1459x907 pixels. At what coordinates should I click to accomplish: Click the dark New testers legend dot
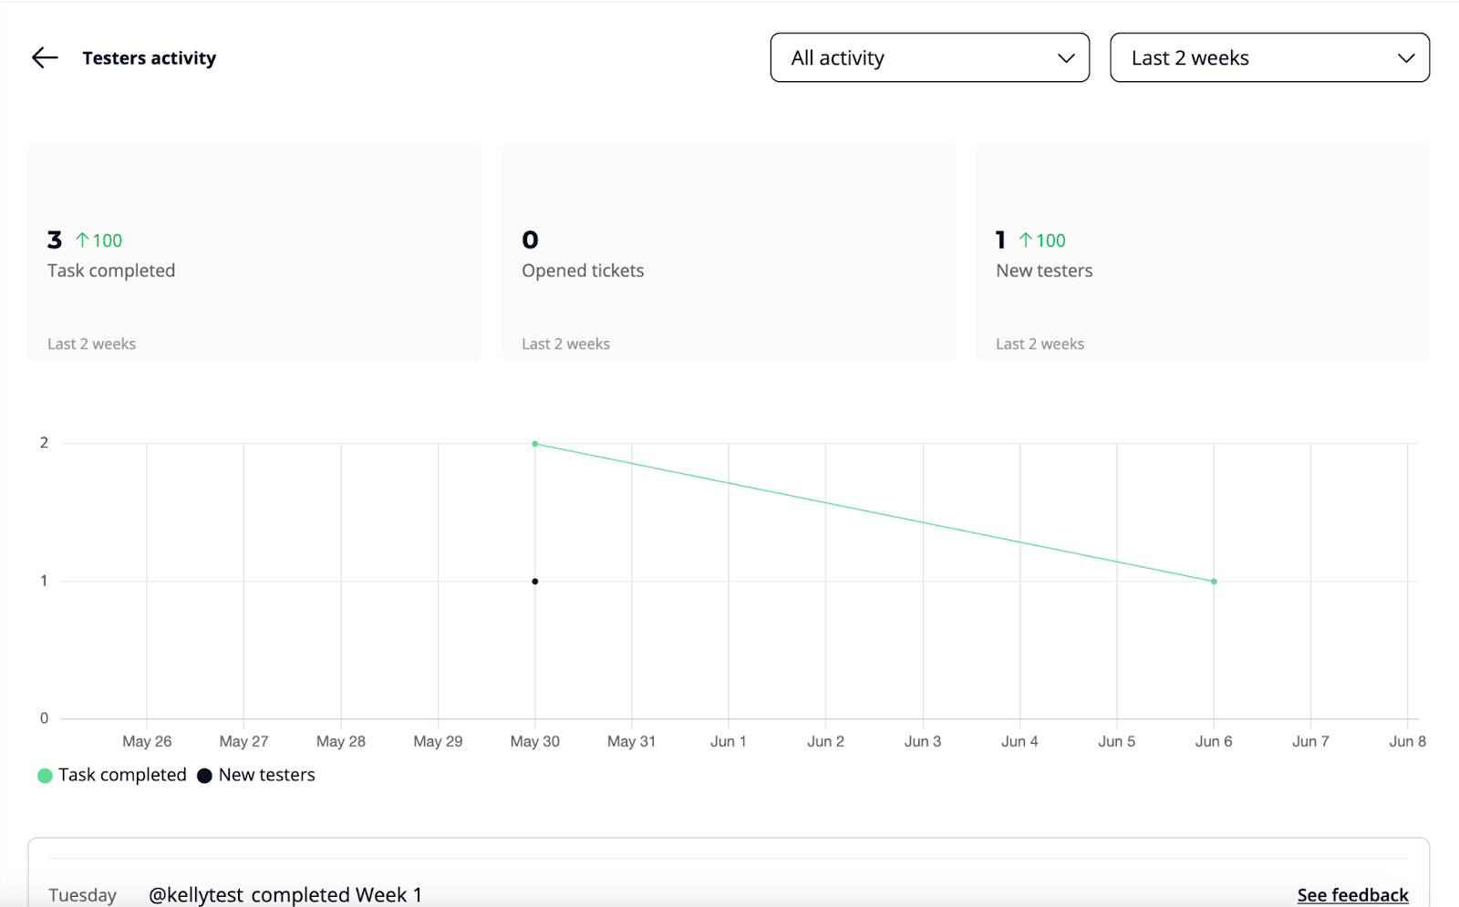tap(205, 776)
